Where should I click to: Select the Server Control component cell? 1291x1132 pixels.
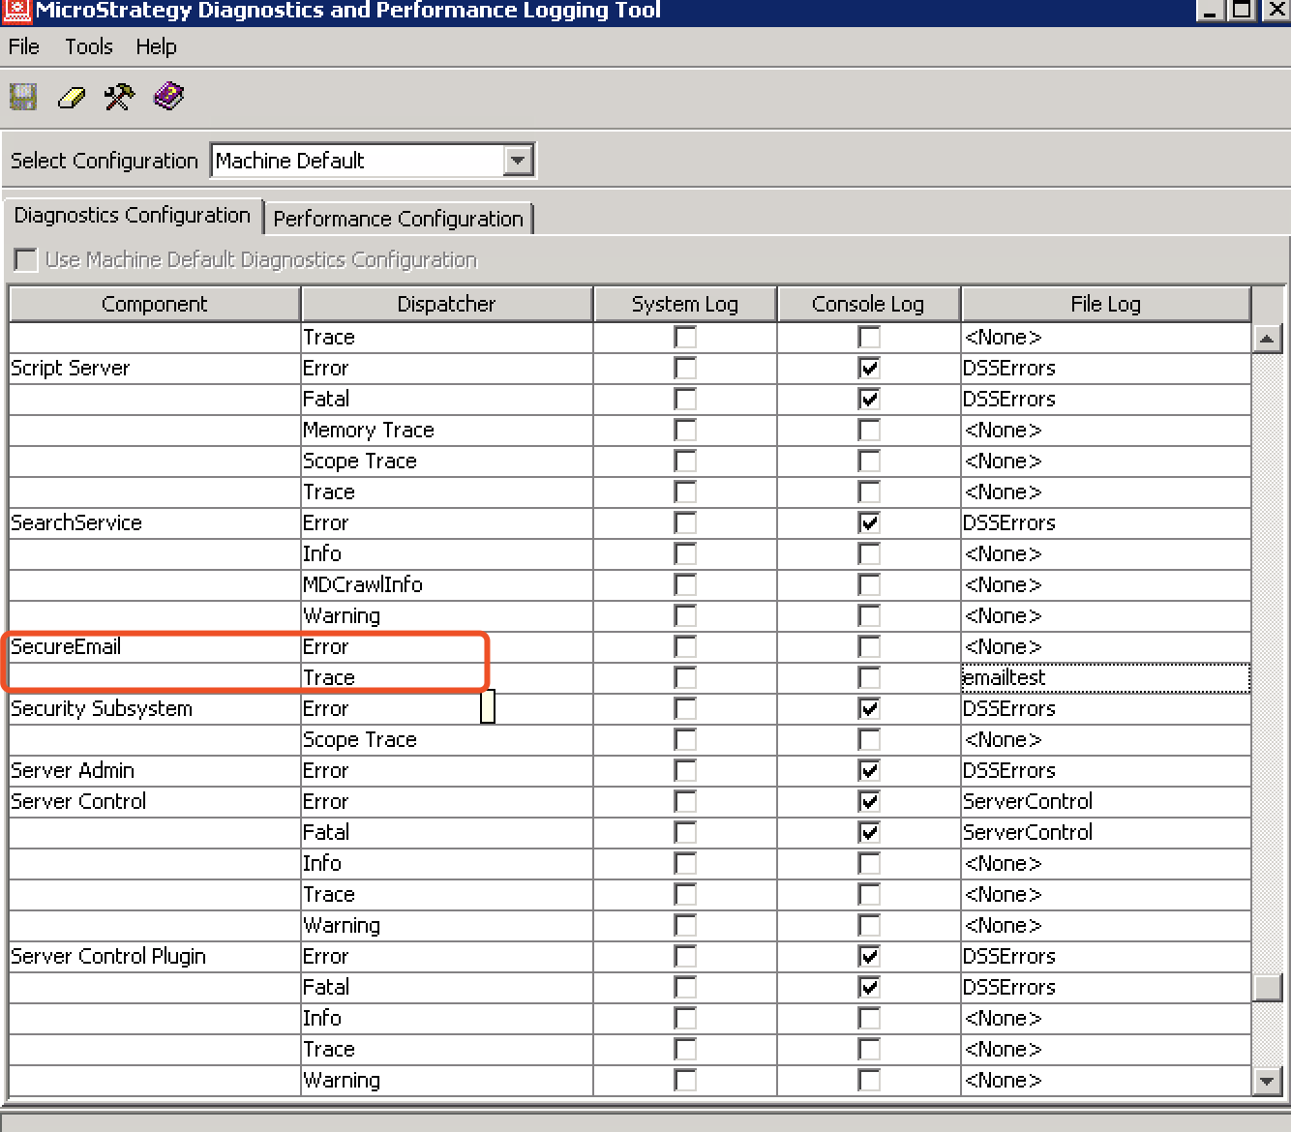155,801
